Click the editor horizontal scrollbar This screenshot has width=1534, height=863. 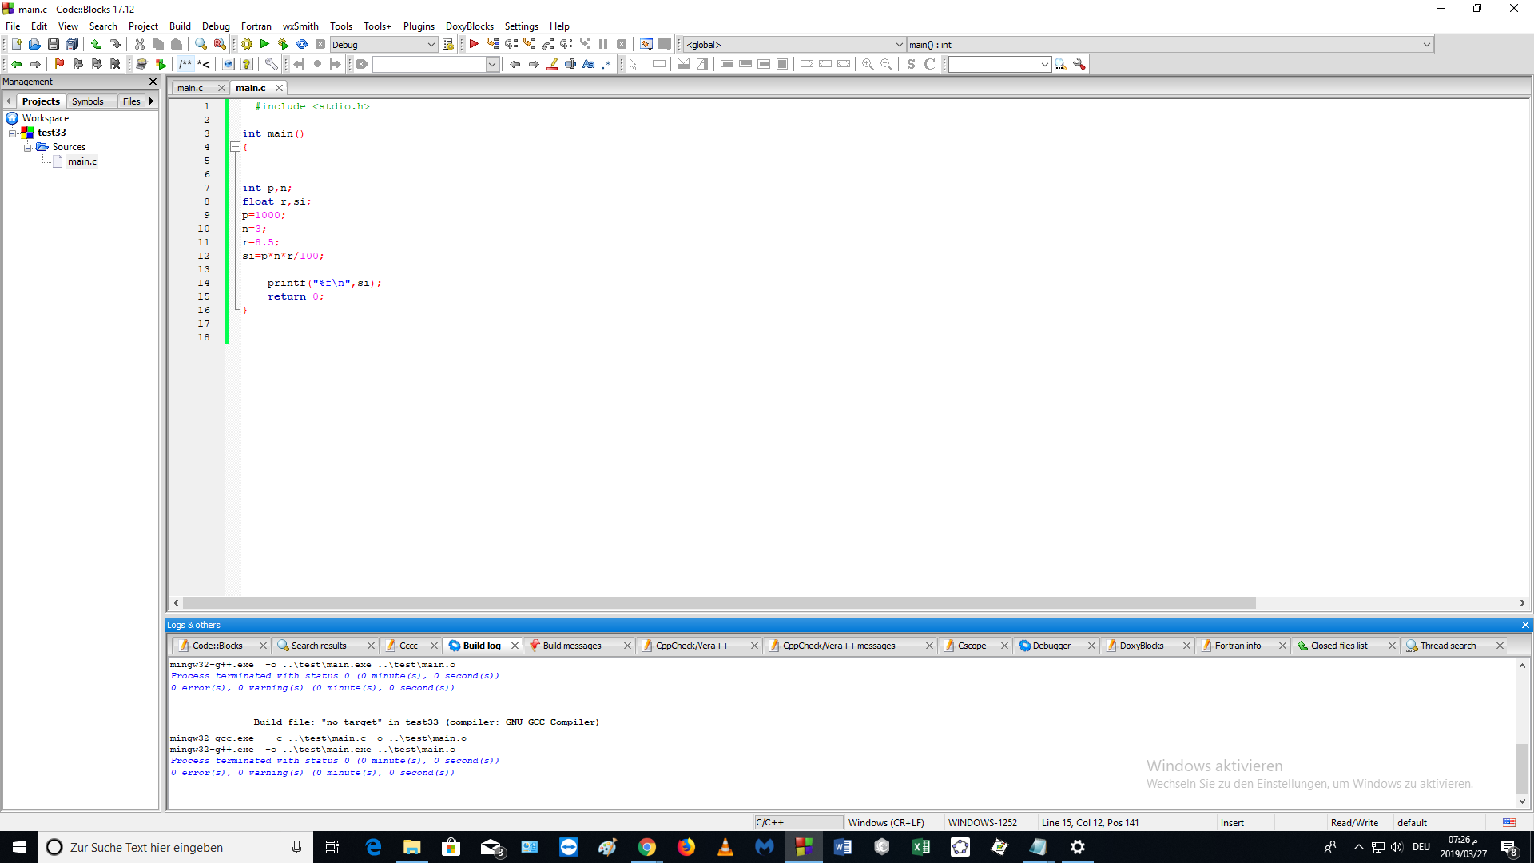tap(719, 603)
